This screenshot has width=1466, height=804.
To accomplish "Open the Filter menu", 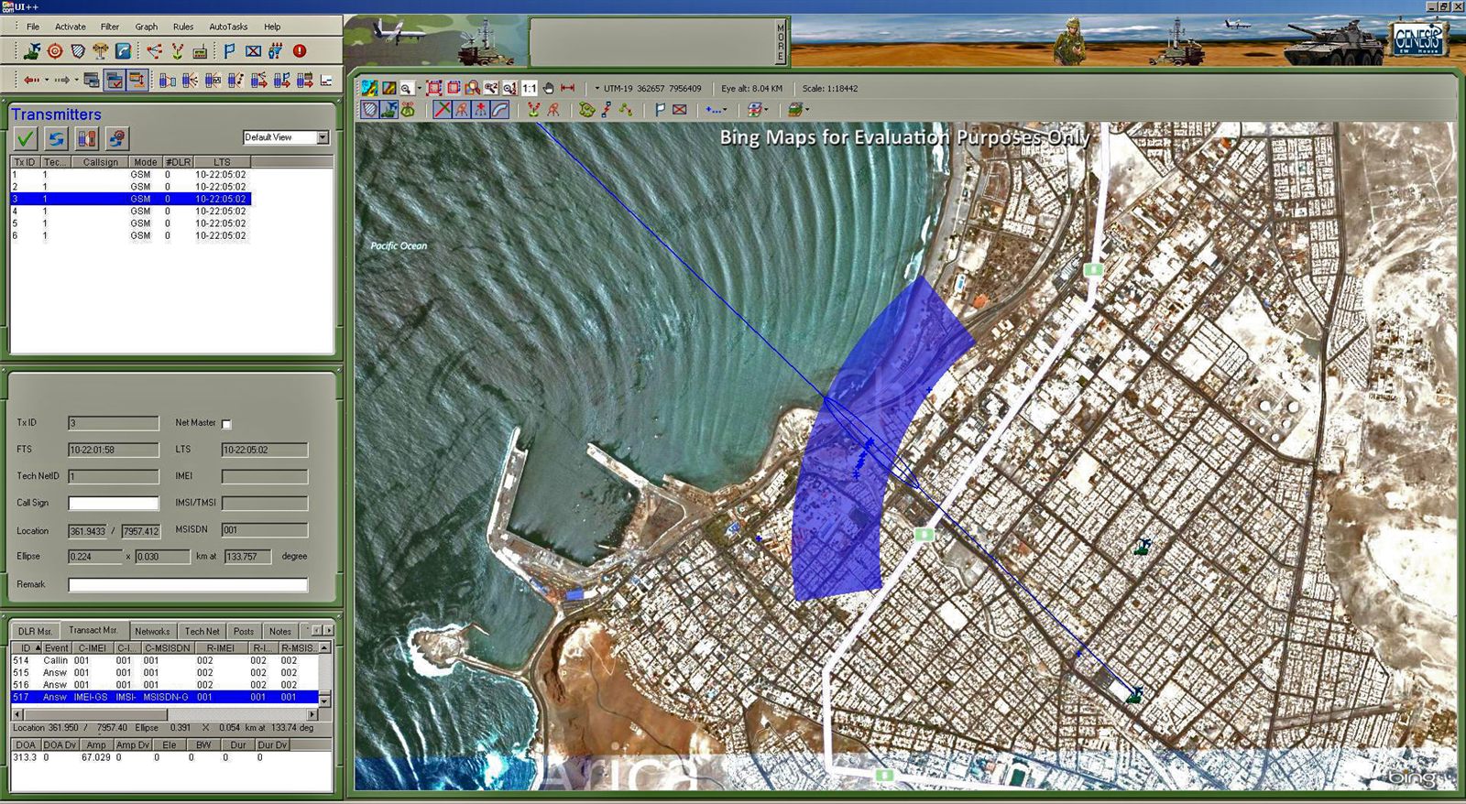I will tap(110, 27).
